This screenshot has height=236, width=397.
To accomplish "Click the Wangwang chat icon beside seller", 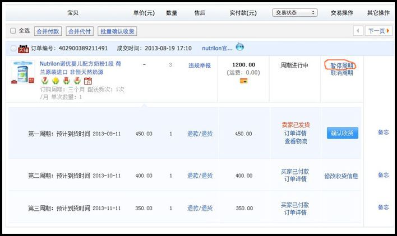I will pyautogui.click(x=239, y=47).
